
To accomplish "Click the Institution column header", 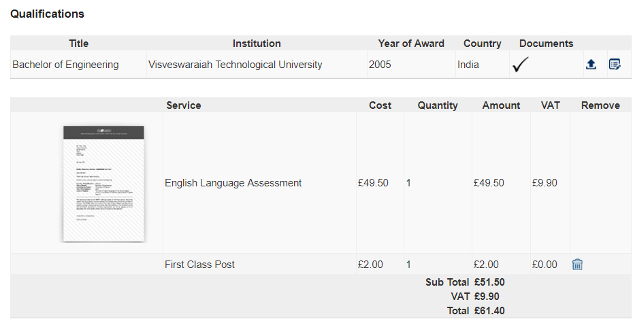I will pyautogui.click(x=257, y=44).
